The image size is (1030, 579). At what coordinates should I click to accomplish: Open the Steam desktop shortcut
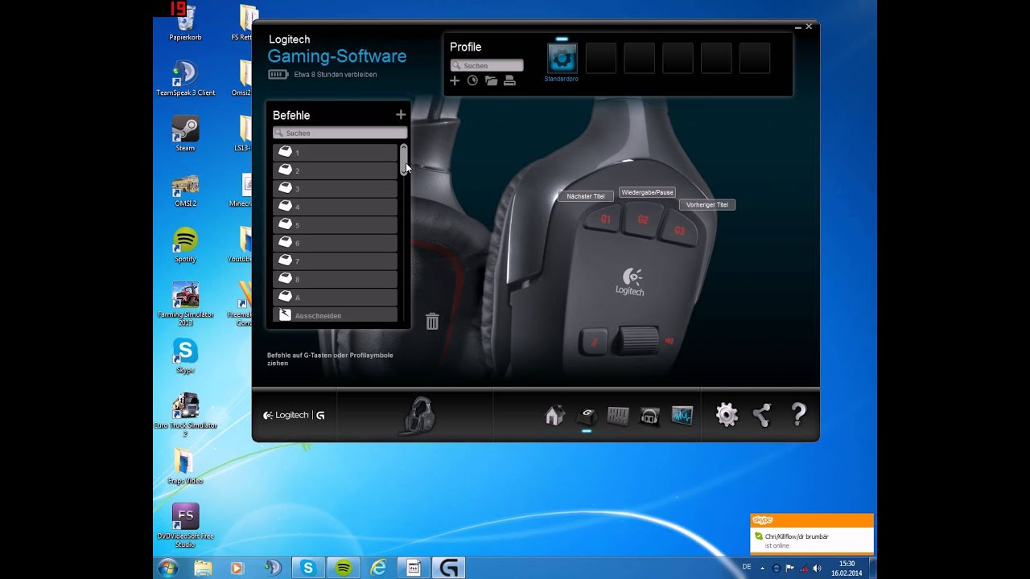point(185,133)
